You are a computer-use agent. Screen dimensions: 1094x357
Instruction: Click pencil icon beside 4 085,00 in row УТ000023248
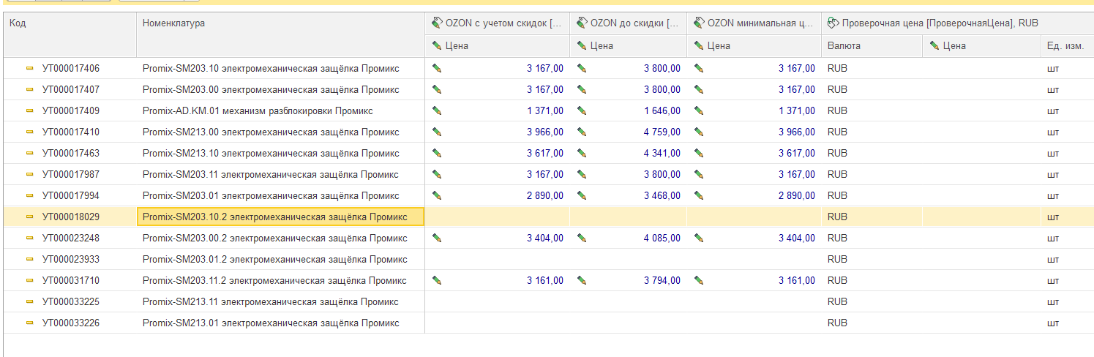point(582,238)
